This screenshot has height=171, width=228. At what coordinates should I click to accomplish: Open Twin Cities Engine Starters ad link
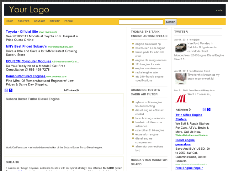(x=189, y=117)
